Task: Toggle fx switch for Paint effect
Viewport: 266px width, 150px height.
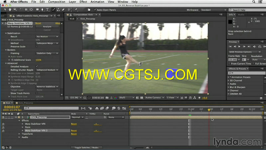Action: (x=3, y=127)
